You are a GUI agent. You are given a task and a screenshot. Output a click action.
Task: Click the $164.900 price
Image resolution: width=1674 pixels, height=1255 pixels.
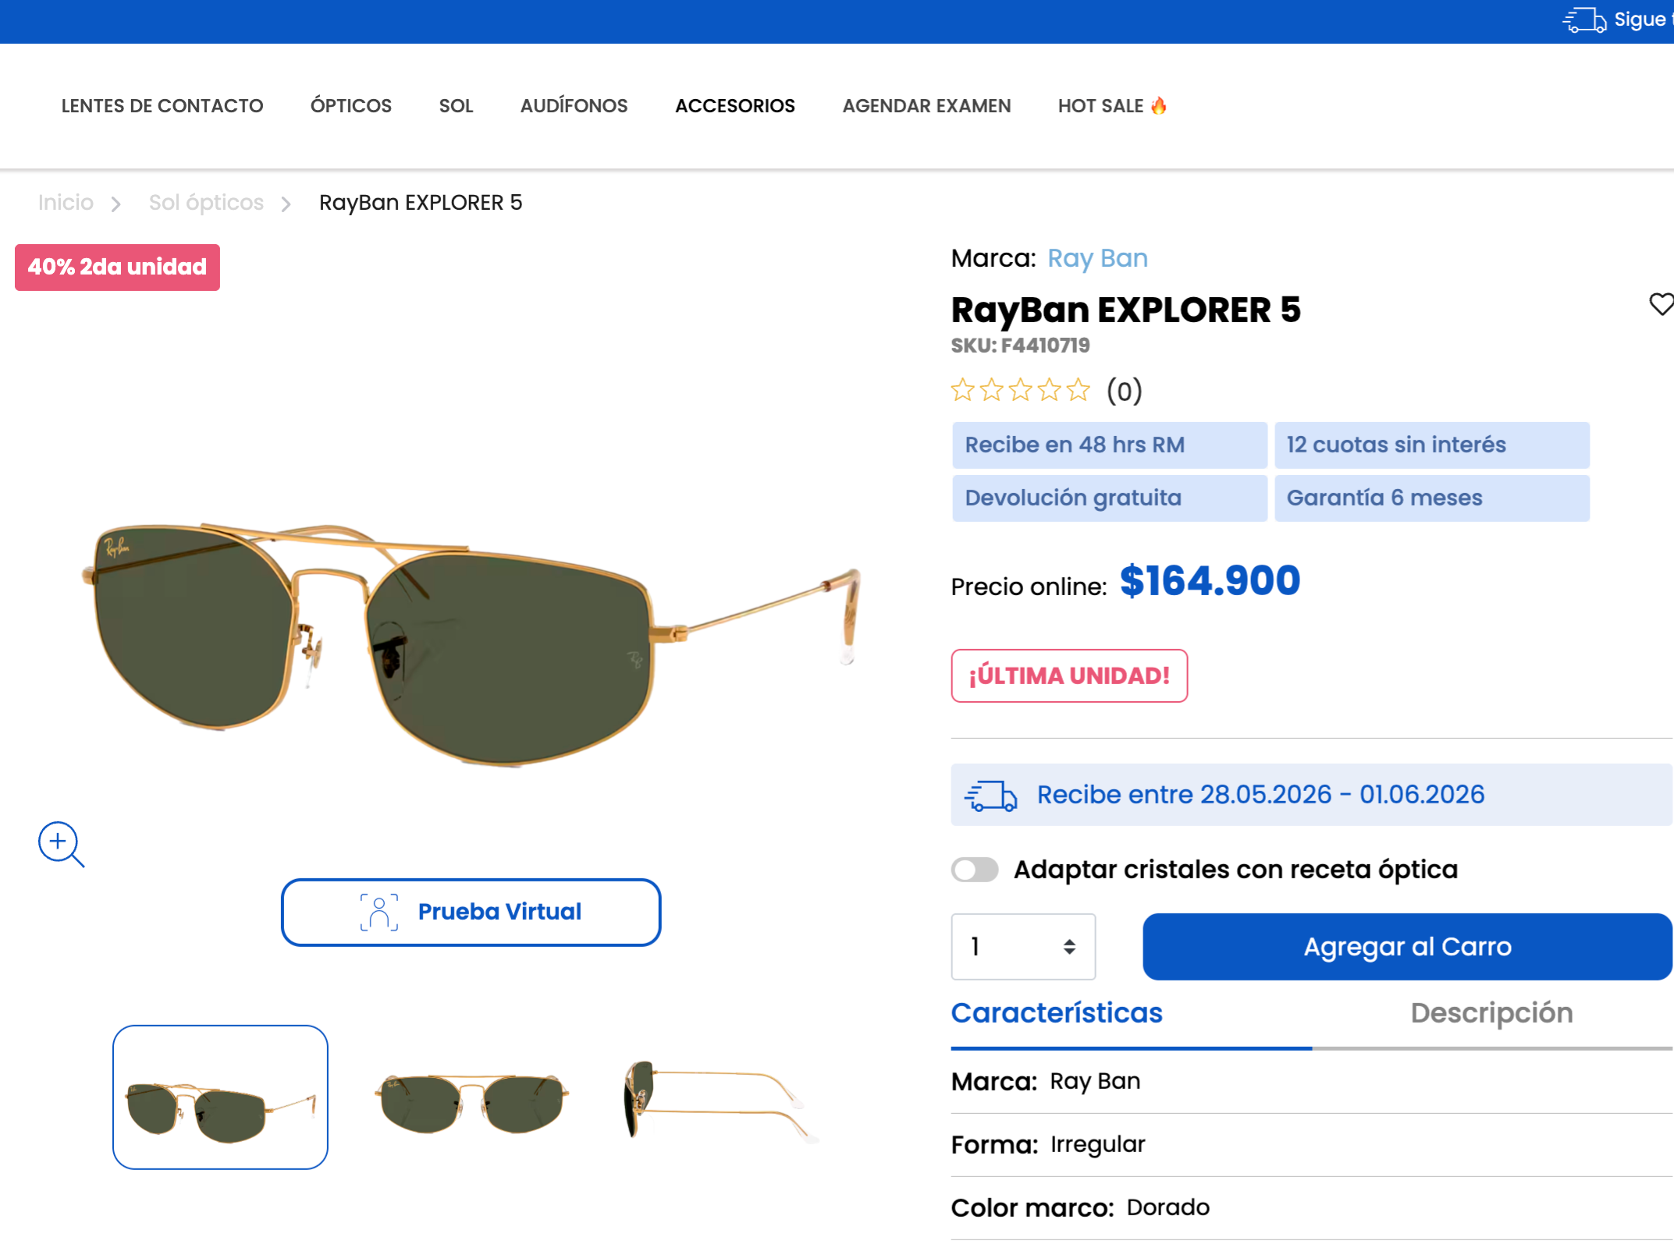point(1210,581)
